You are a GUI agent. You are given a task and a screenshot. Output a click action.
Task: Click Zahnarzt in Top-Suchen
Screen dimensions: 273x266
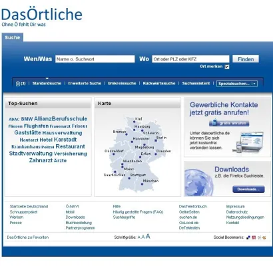(x=41, y=160)
